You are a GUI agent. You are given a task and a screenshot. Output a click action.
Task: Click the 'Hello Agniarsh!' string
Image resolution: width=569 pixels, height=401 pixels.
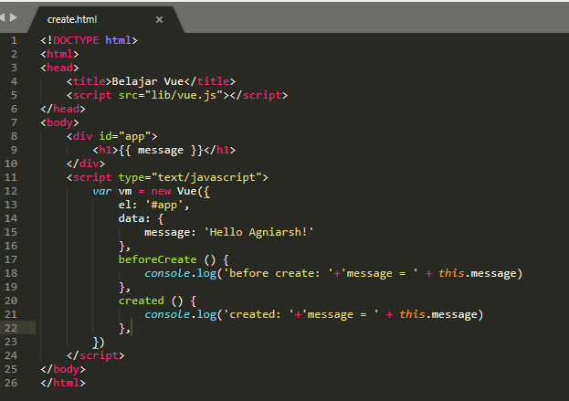pyautogui.click(x=258, y=232)
